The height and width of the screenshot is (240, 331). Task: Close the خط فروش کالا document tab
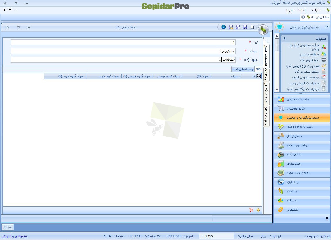pyautogui.click(x=303, y=17)
